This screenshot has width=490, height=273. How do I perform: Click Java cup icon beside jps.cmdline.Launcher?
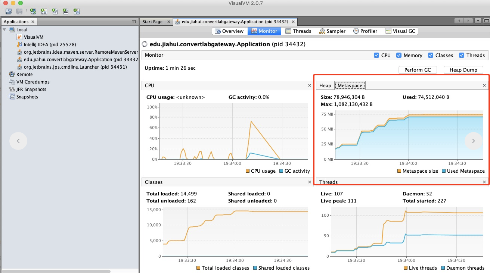point(19,67)
